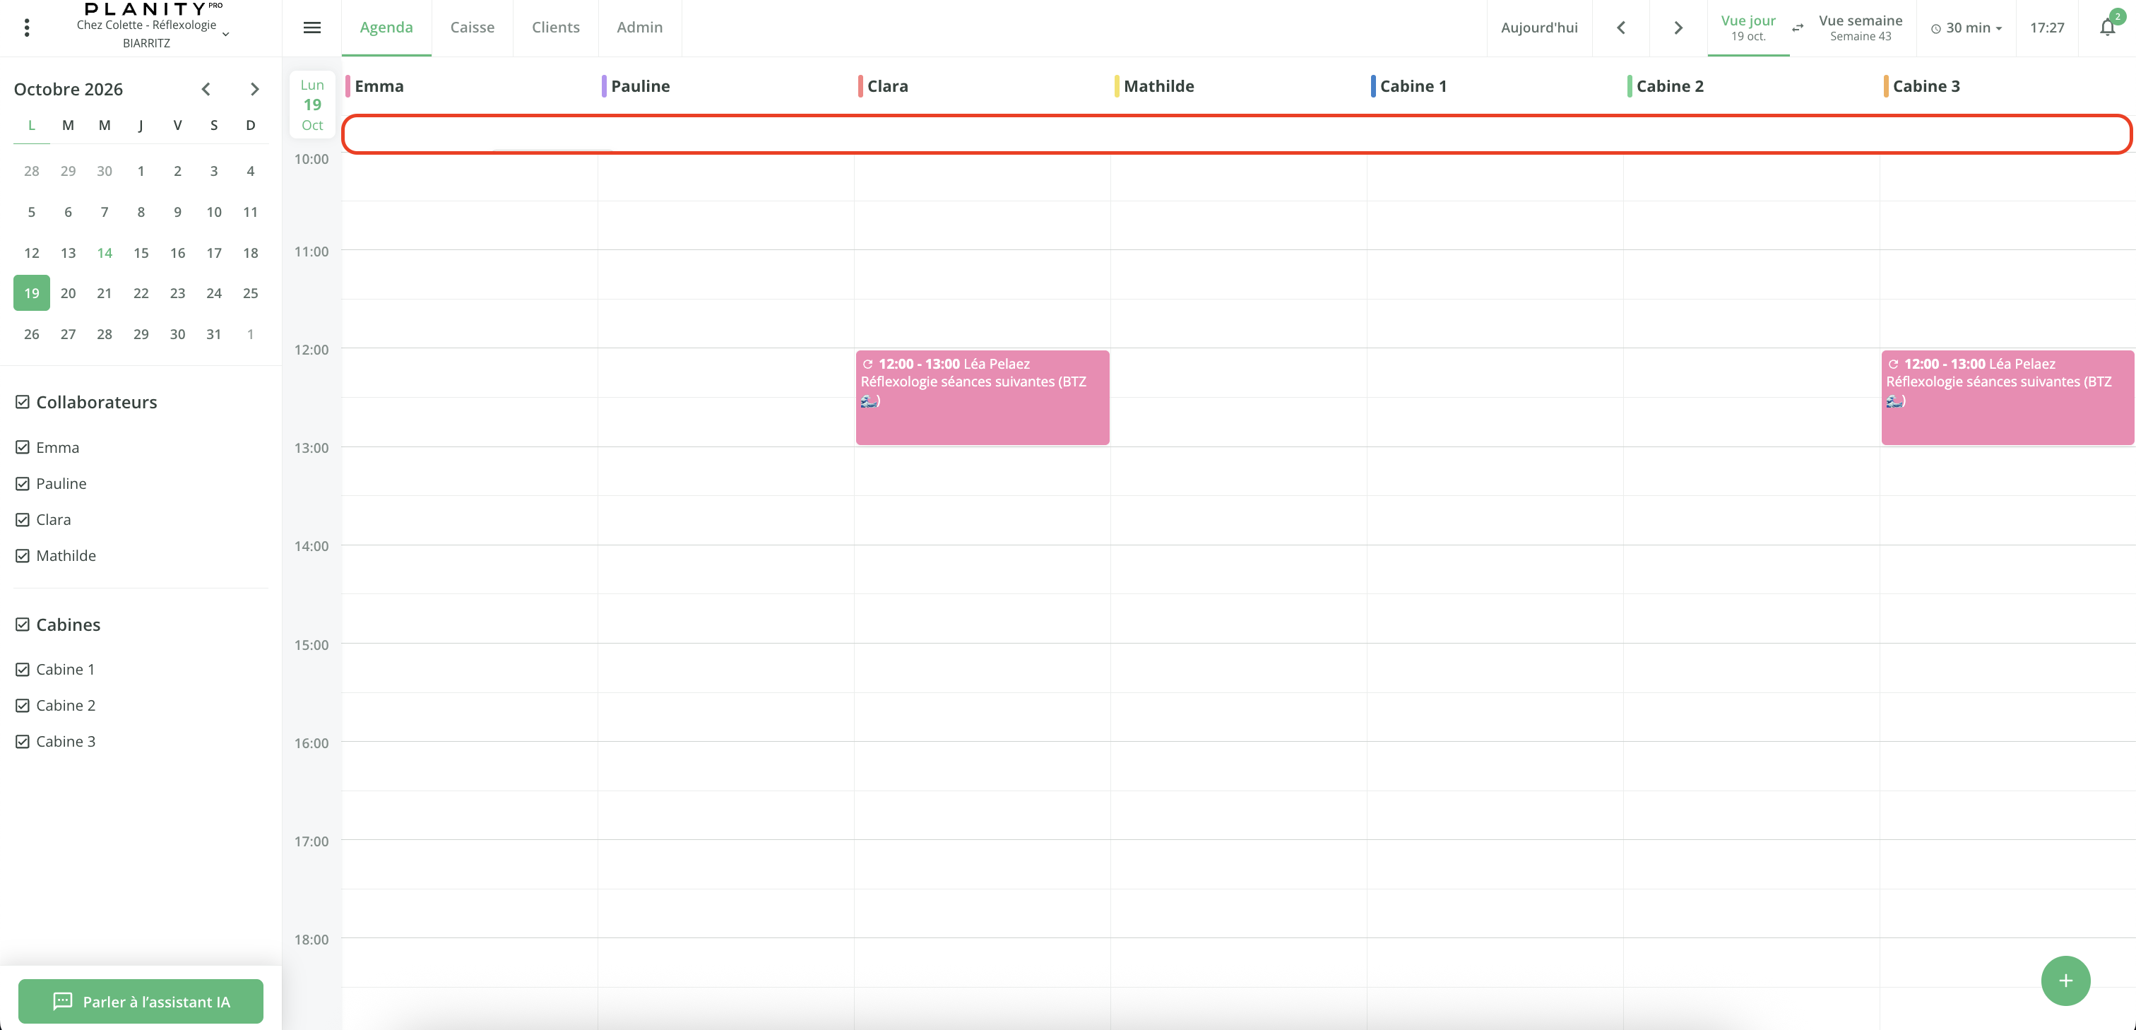Click the Emma column header

(x=379, y=86)
